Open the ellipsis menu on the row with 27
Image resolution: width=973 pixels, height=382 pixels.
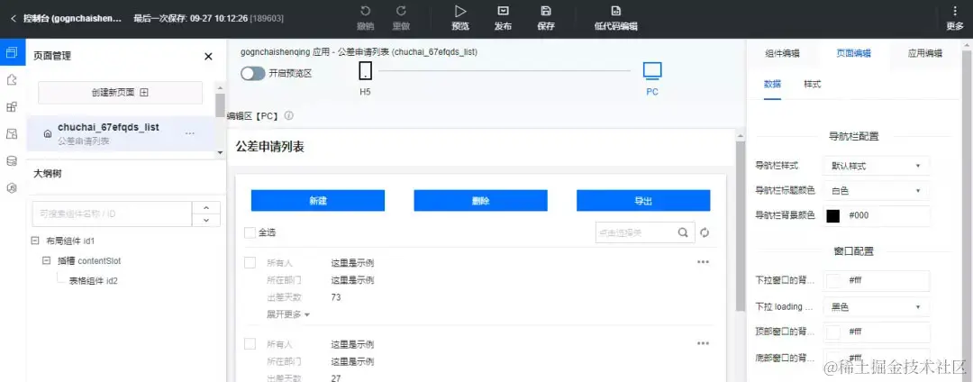click(703, 343)
